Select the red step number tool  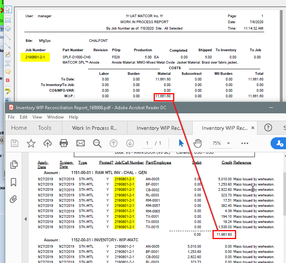pyautogui.click(x=8, y=80)
